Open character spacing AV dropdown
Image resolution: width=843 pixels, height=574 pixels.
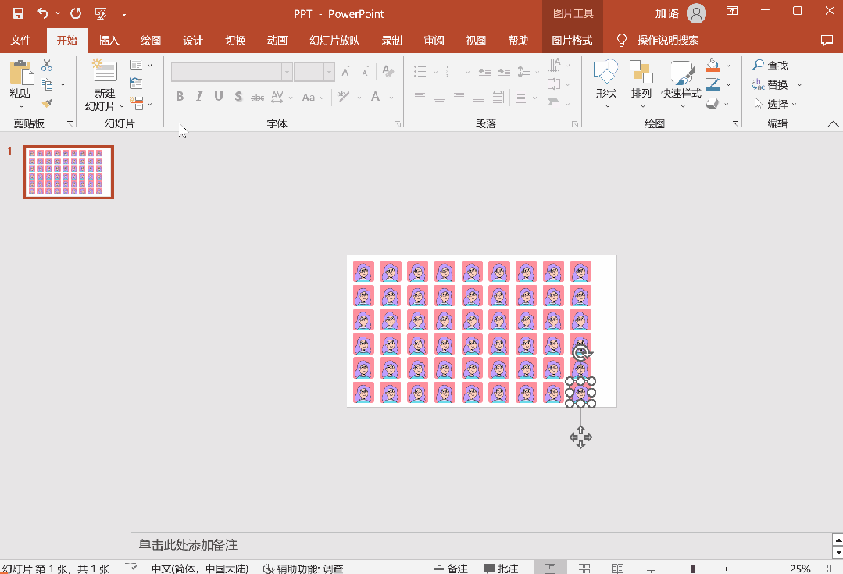[x=282, y=97]
